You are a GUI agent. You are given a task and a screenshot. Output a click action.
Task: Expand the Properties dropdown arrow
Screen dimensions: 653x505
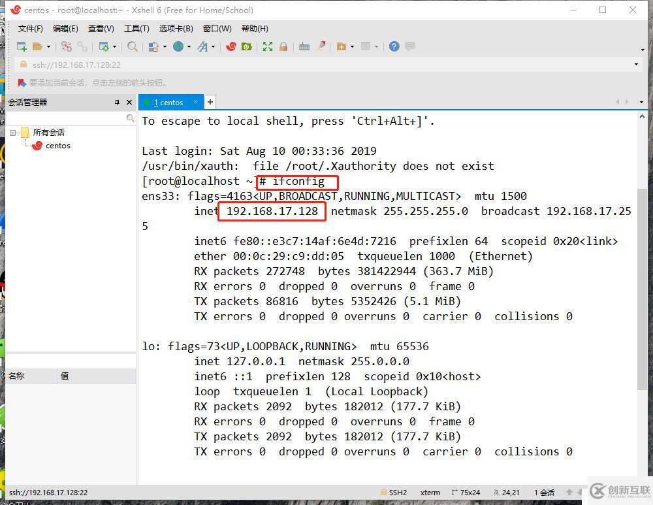(x=114, y=46)
